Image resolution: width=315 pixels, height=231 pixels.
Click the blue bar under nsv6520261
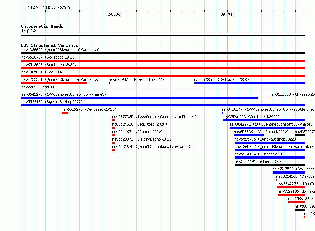250,83
